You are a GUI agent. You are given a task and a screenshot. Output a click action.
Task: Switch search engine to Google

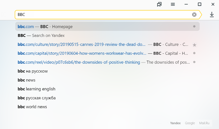pos(190,123)
